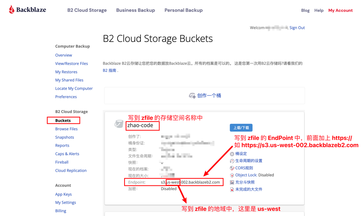The height and width of the screenshot is (216, 362).
Task: Click the 充分斗快照 snapshot icon
Action: pos(232,183)
